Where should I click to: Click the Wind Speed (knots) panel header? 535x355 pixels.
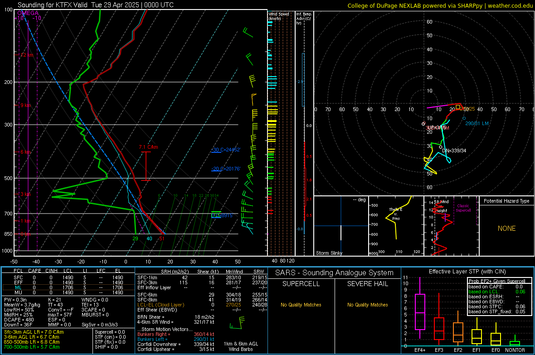[278, 16]
